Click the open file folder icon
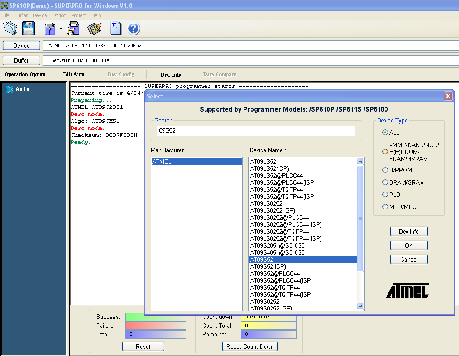459x356 pixels. (x=10, y=28)
